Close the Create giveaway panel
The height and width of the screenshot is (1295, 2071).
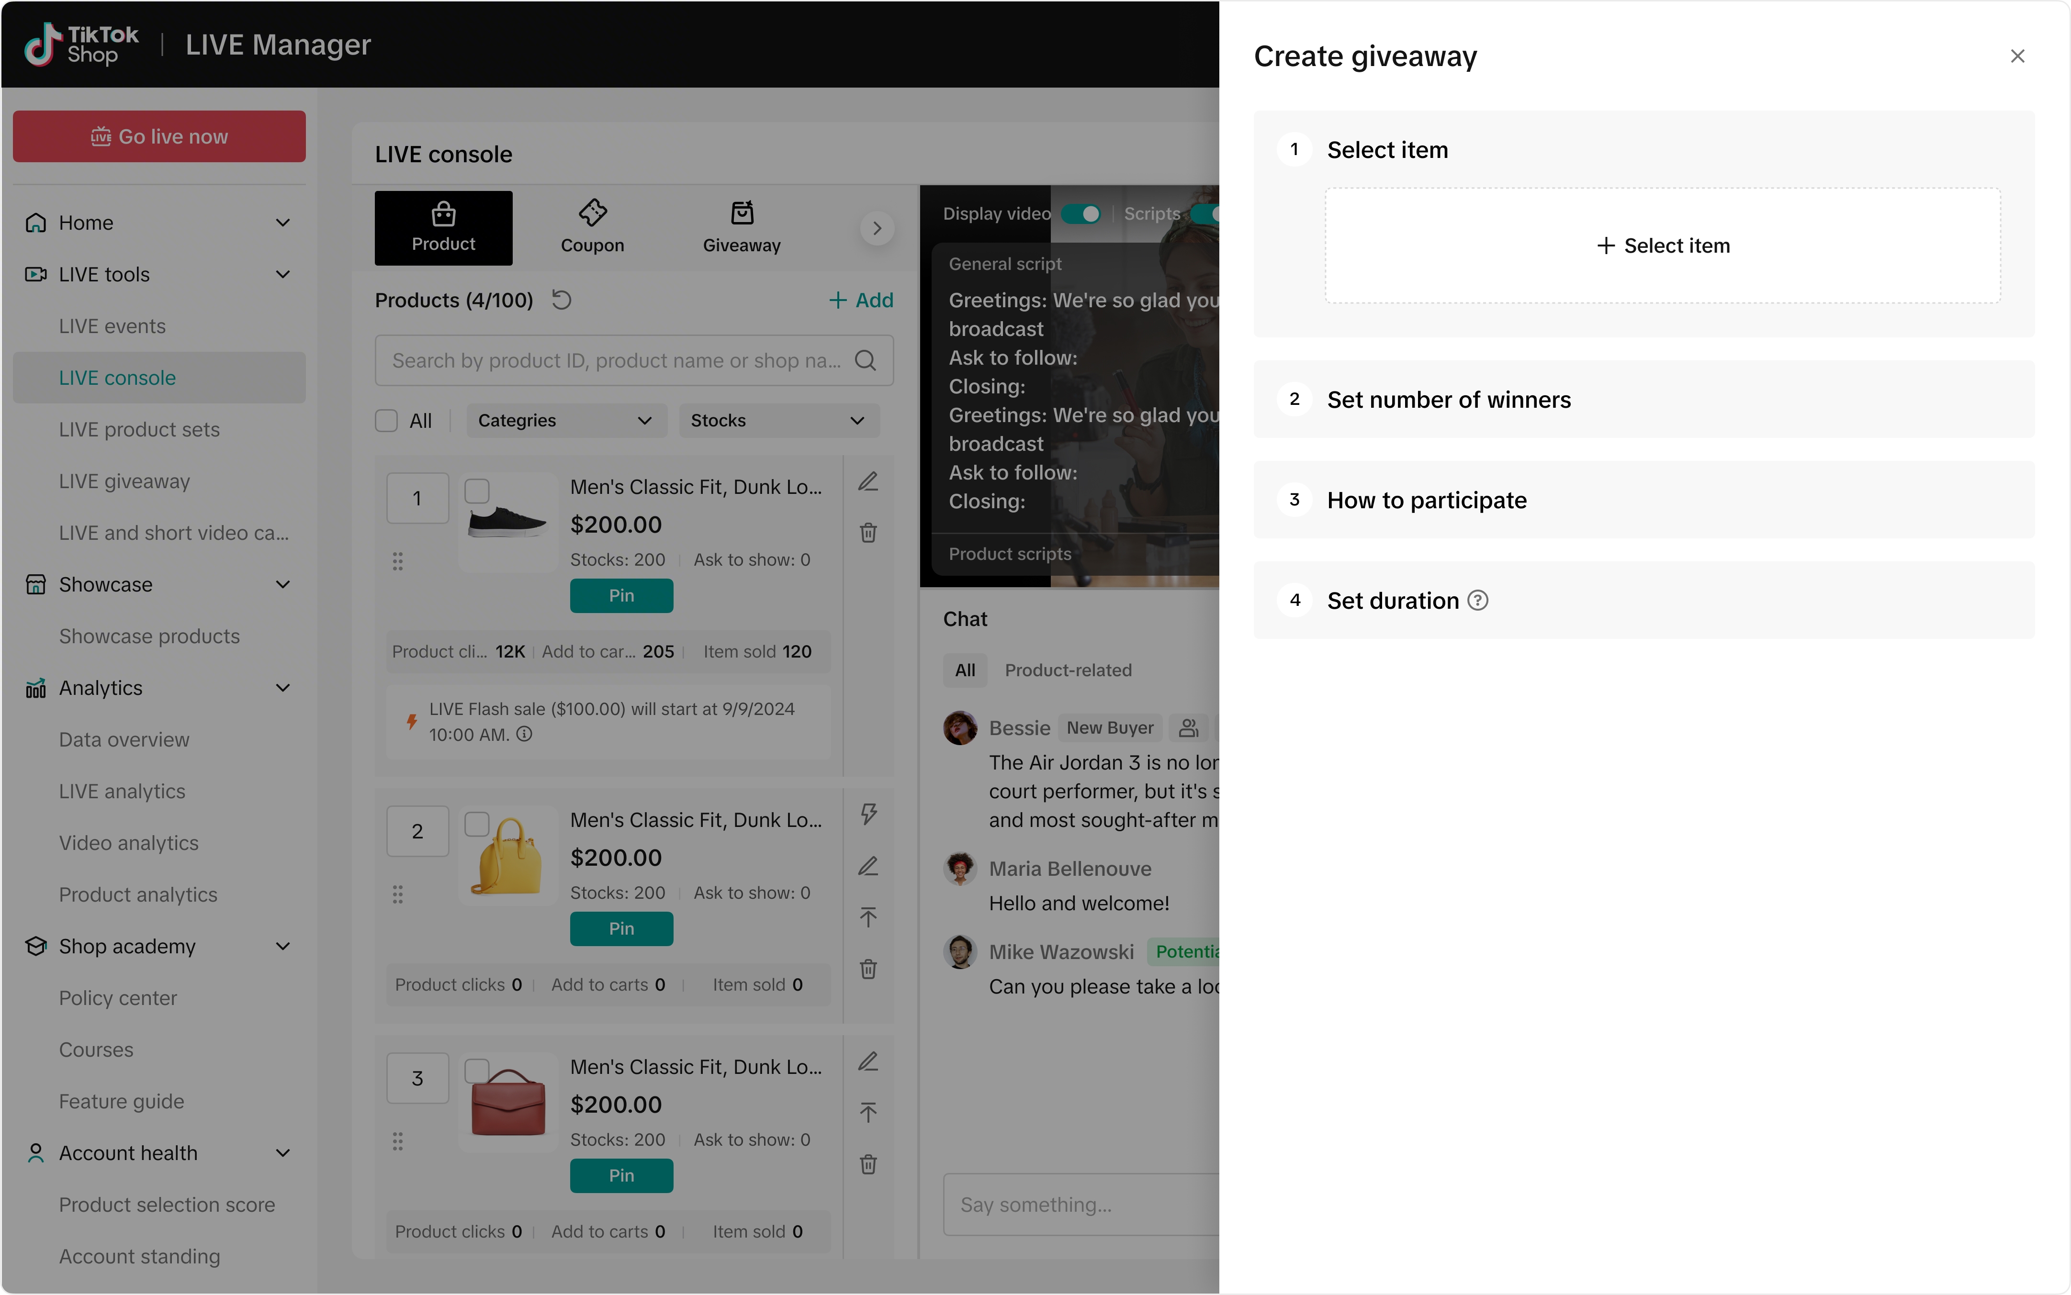(x=2017, y=56)
